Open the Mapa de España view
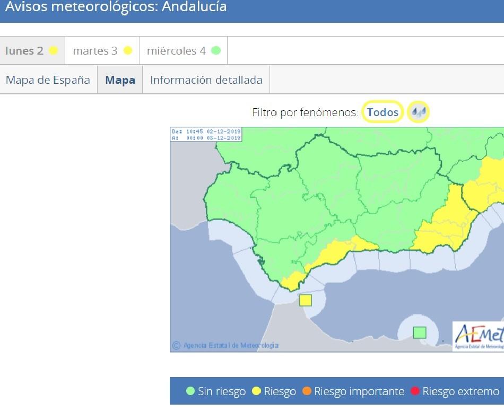 pos(48,80)
